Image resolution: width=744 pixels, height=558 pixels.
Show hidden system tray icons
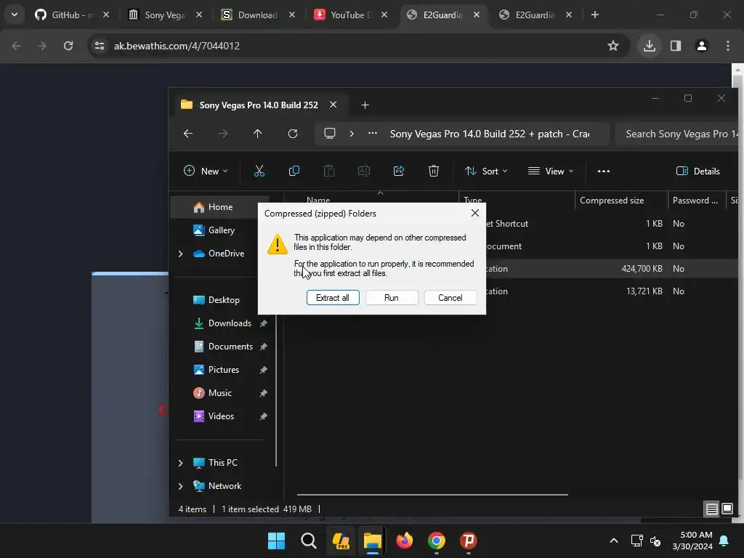613,541
